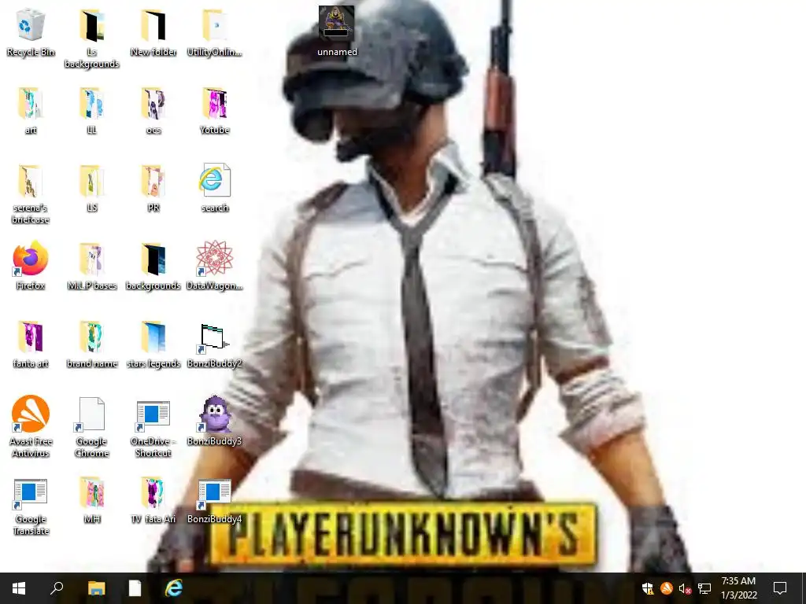806x604 pixels.
Task: Open File Explorer from taskbar
Action: click(x=96, y=588)
